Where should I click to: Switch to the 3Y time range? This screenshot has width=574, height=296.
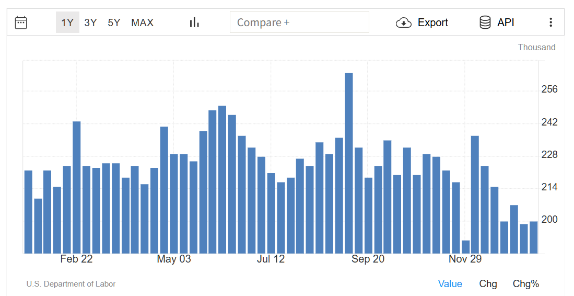click(90, 22)
